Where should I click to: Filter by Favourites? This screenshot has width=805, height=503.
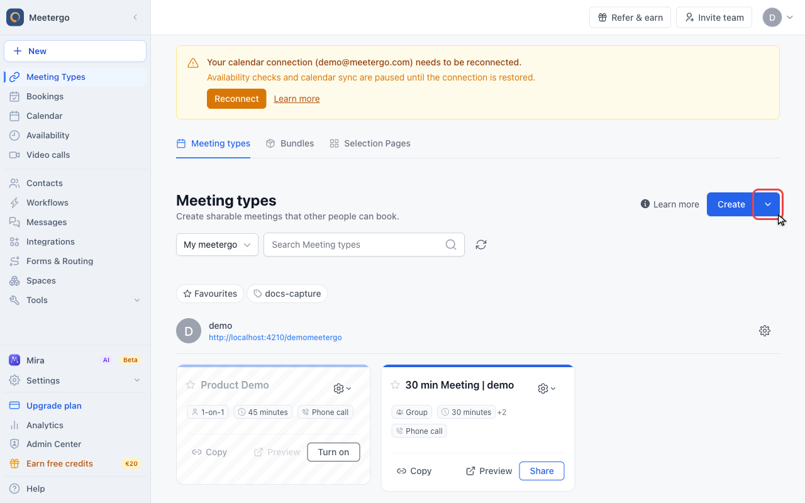coord(210,294)
